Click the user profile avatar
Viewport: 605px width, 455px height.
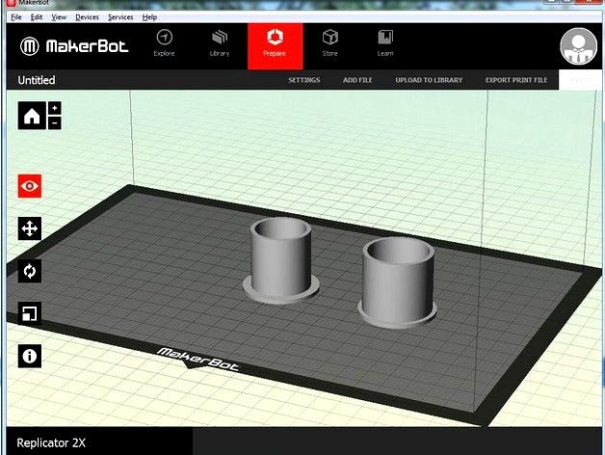578,46
